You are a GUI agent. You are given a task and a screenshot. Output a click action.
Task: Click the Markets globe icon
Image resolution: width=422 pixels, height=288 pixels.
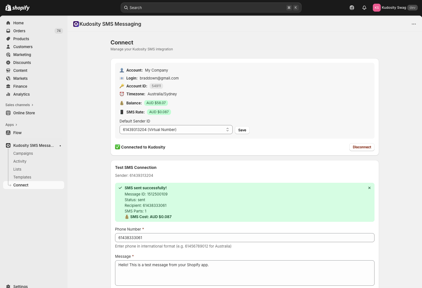click(x=8, y=78)
